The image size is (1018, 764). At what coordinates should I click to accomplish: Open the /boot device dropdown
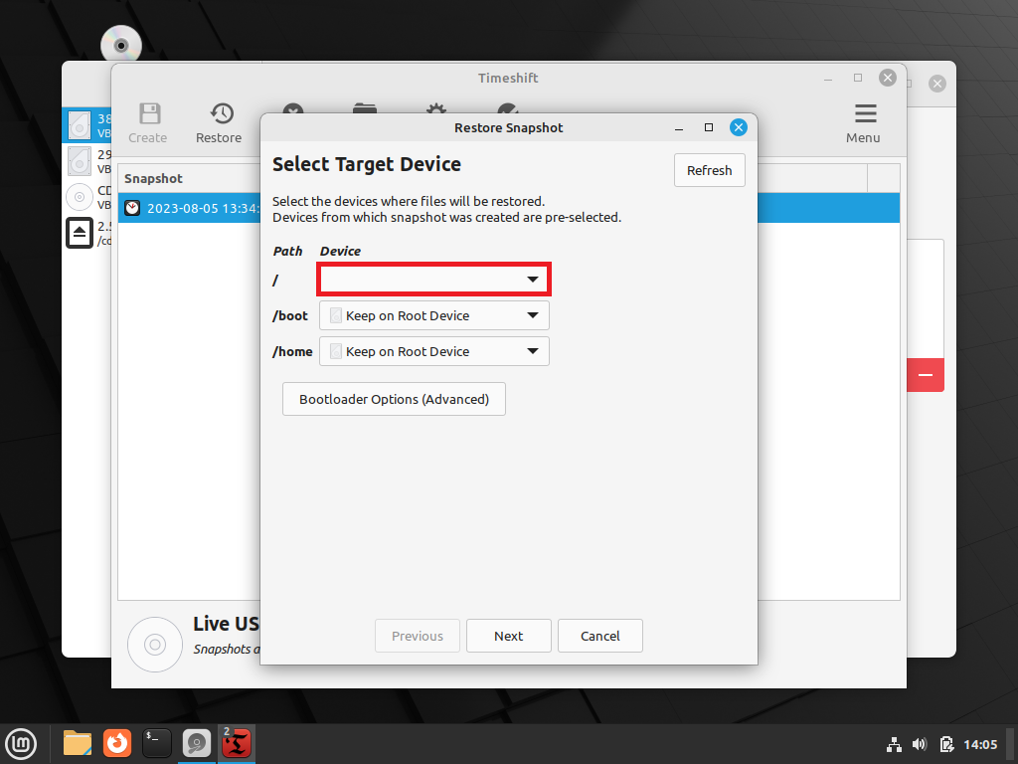433,315
